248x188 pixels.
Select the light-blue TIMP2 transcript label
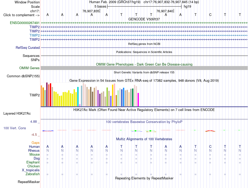click(34, 35)
